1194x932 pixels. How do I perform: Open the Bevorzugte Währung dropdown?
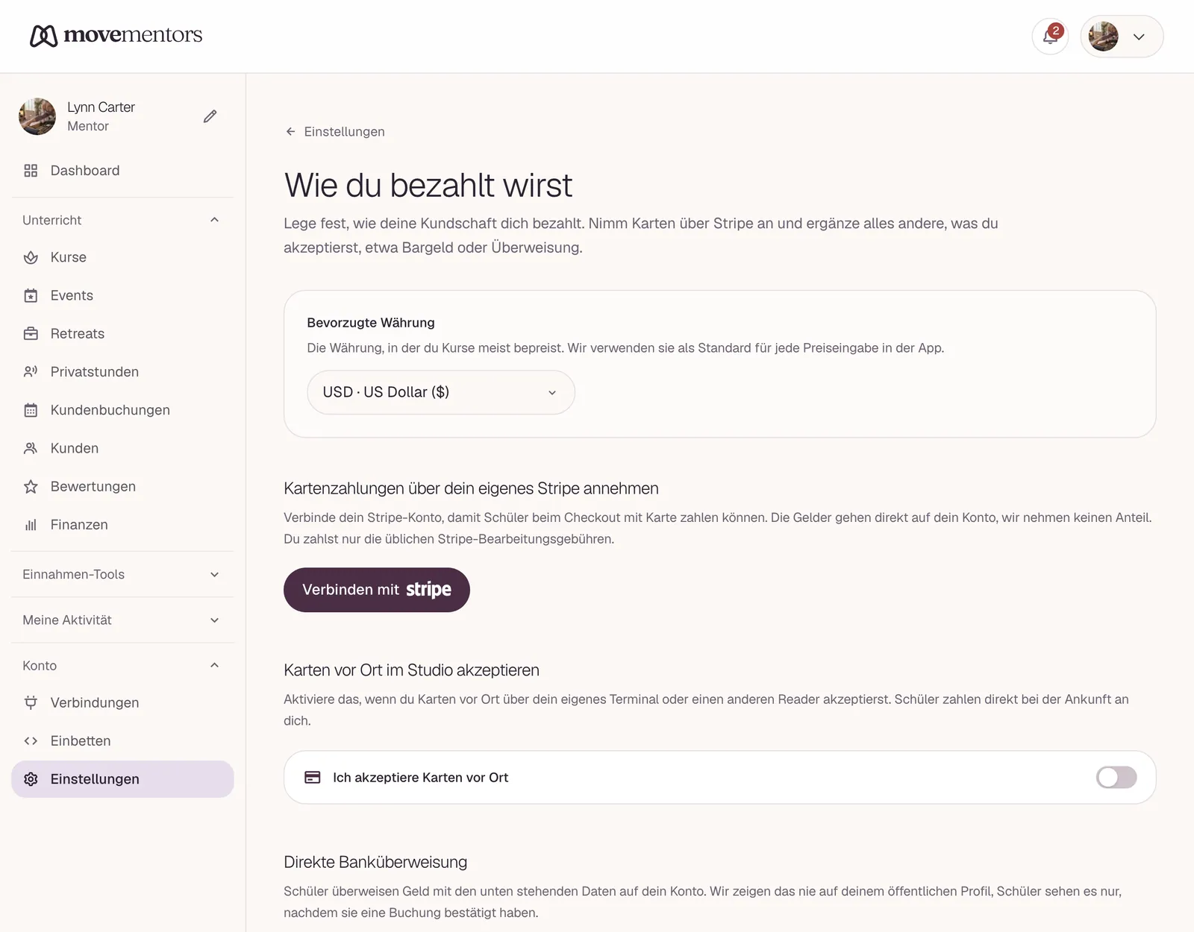point(441,392)
